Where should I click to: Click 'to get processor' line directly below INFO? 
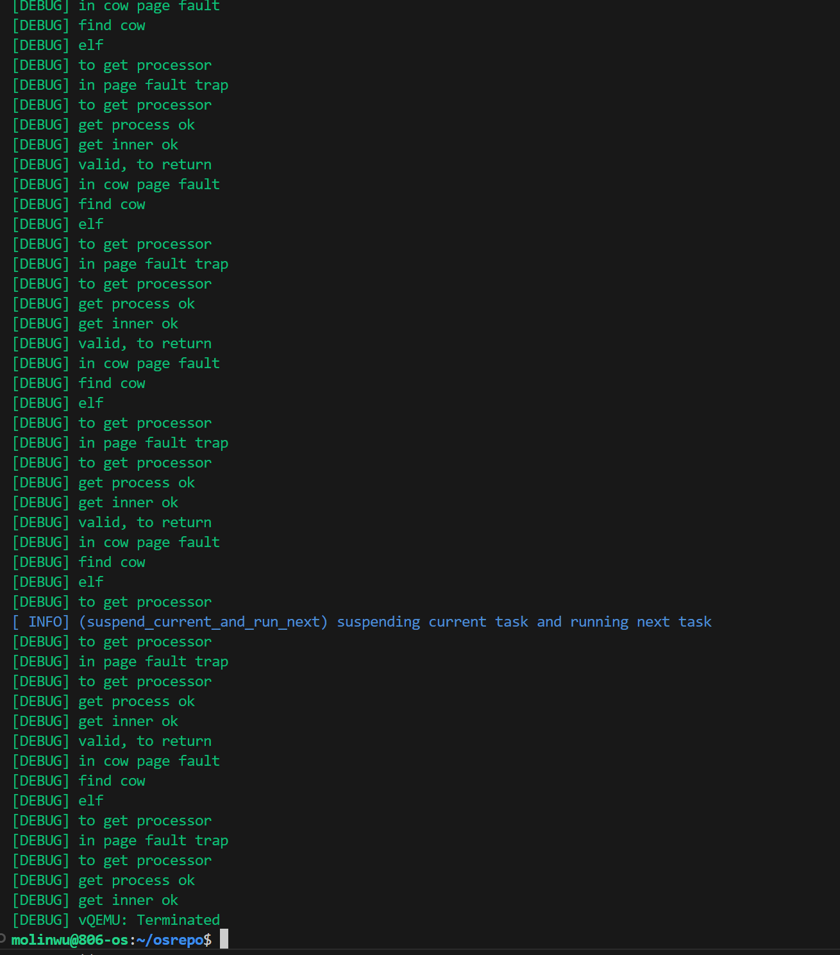tap(144, 641)
